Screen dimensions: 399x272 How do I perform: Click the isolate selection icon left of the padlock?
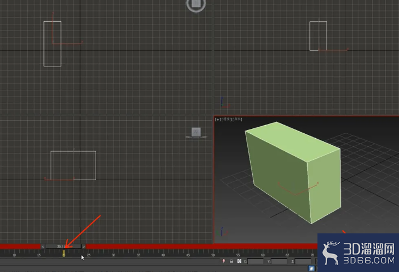tap(223, 261)
